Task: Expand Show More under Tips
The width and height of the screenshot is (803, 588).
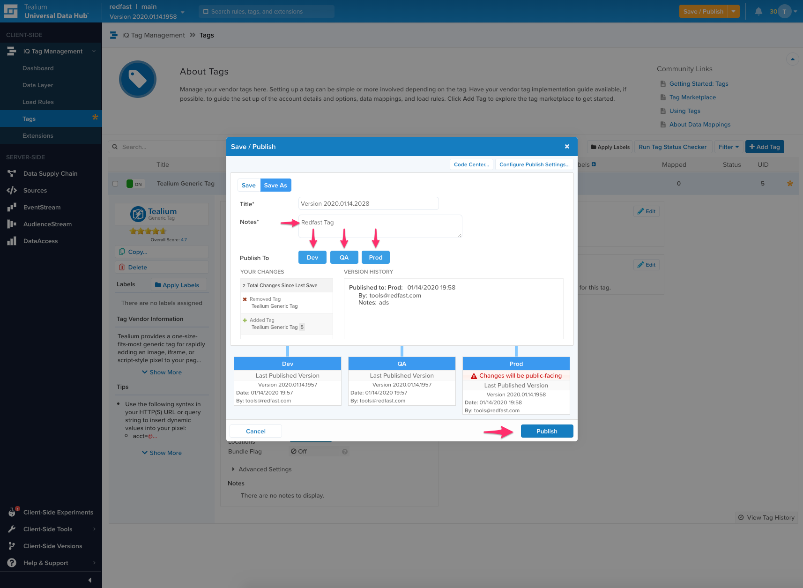Action: tap(162, 453)
